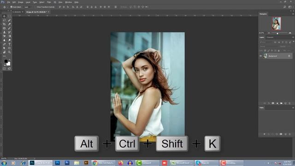Hide the Background layer eye icon
Viewport: 295px width, 166px height.
[x=261, y=56]
